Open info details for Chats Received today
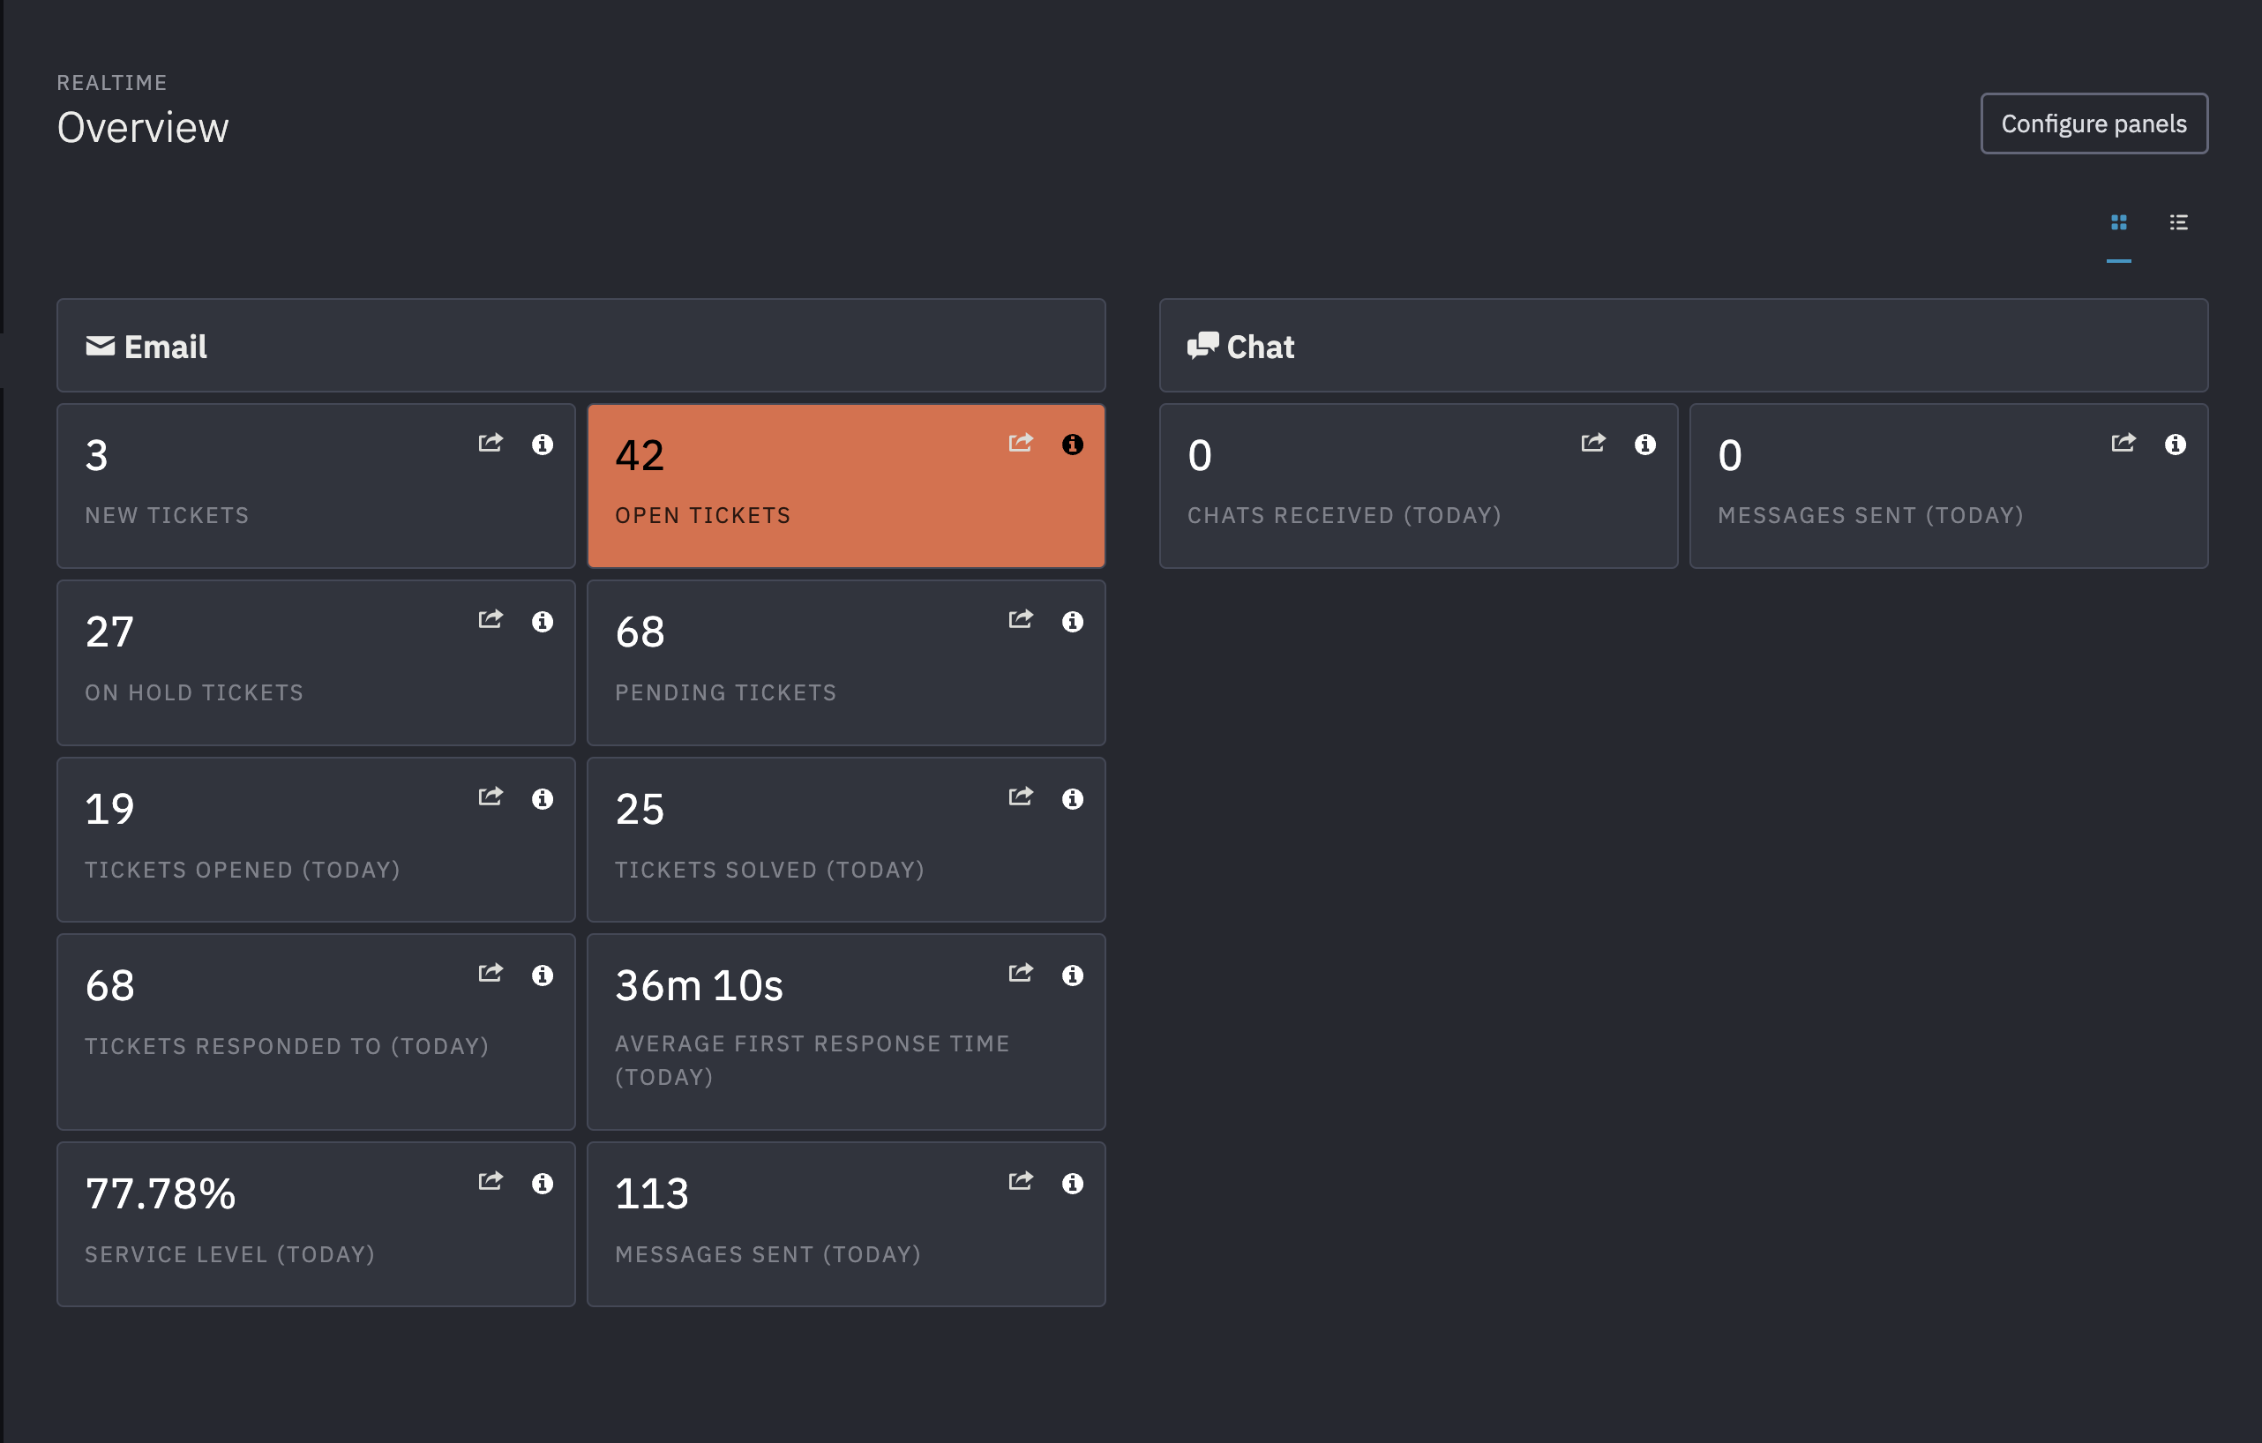Viewport: 2262px width, 1443px height. pyautogui.click(x=1644, y=445)
